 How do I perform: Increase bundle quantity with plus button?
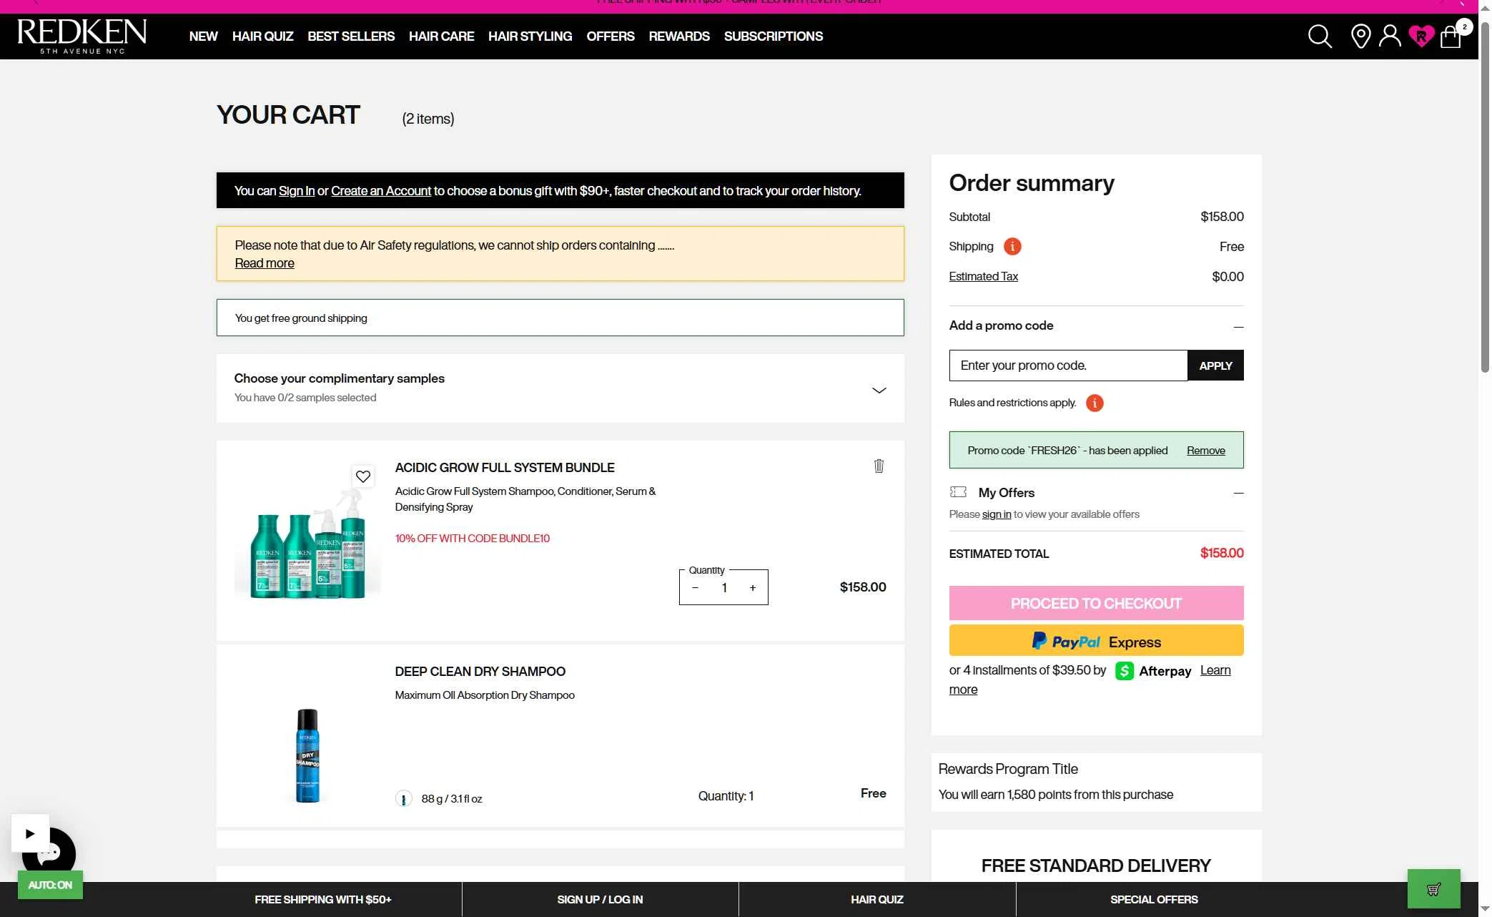[752, 588]
